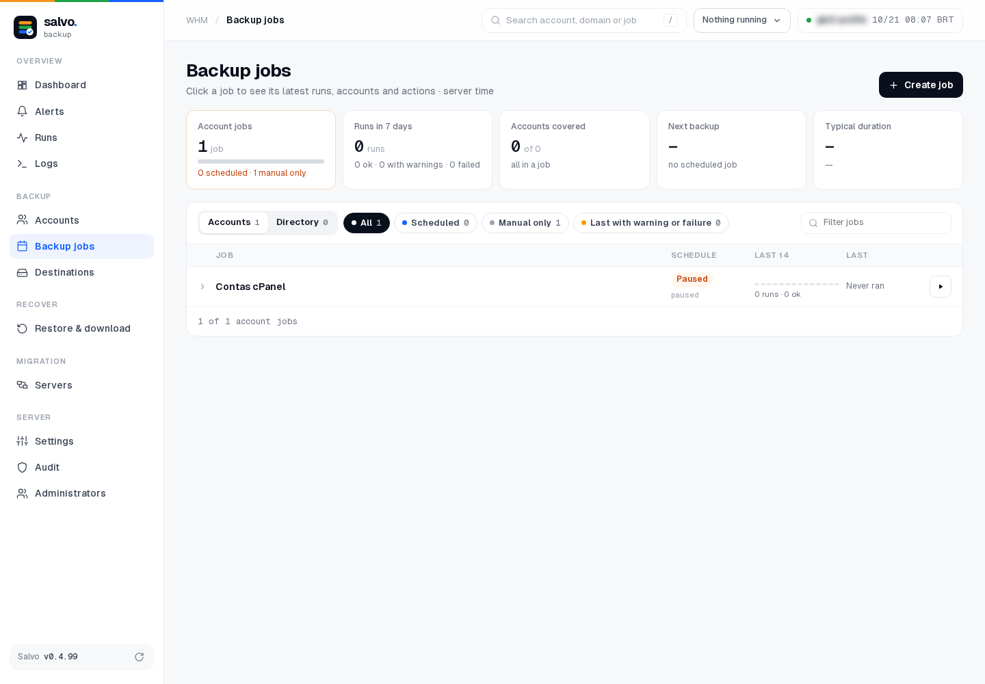Focus the search account, domain or job field
The width and height of the screenshot is (985, 684).
[x=584, y=21]
